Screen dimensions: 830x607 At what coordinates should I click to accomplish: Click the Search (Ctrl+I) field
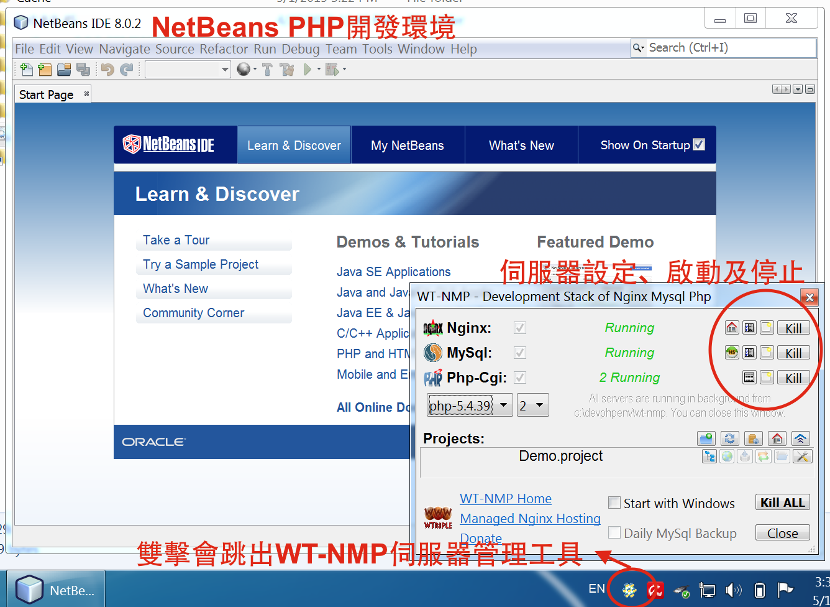pos(724,48)
